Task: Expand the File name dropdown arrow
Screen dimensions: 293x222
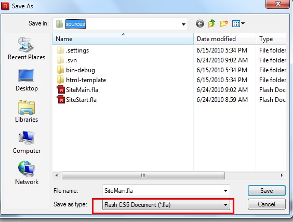Action: tap(225, 191)
